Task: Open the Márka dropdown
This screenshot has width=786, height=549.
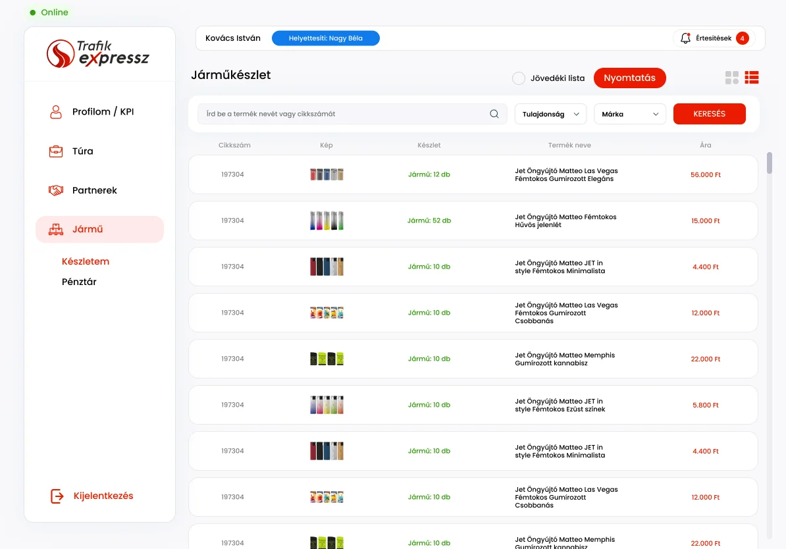Action: pos(630,114)
